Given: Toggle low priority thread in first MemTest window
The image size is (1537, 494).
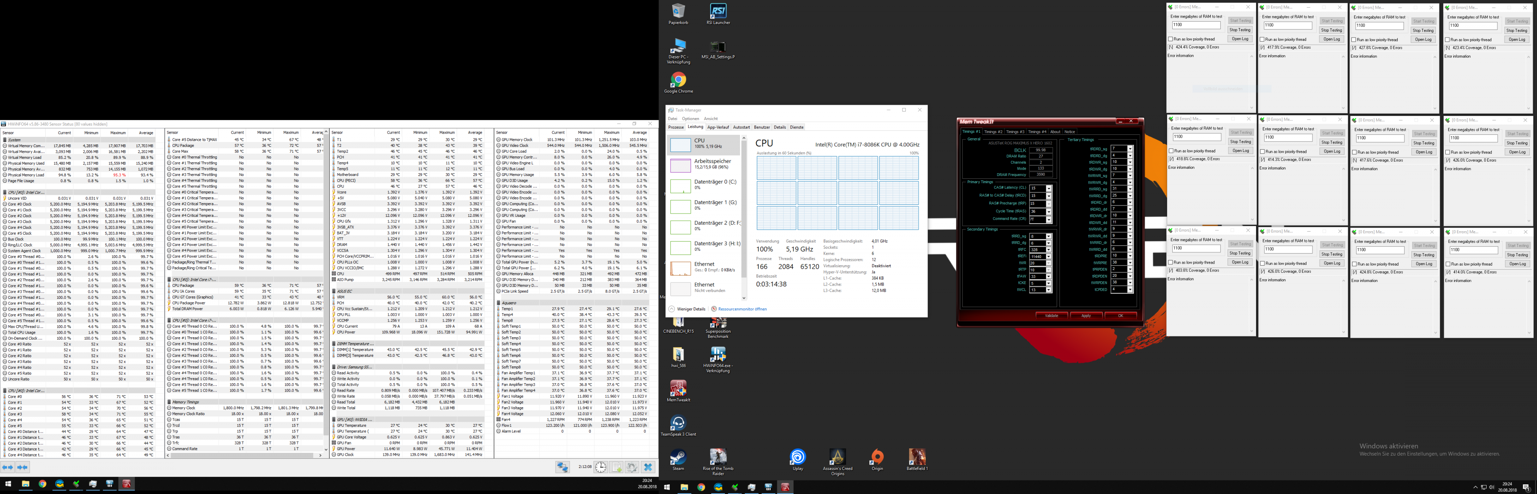Looking at the screenshot, I should [x=1171, y=39].
